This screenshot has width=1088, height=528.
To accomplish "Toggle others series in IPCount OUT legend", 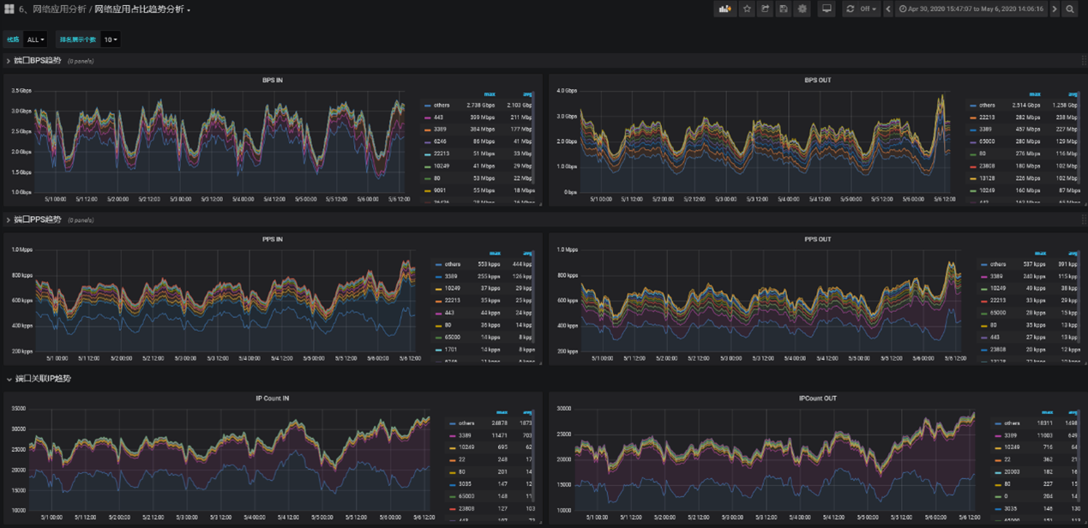I will (x=1008, y=423).
